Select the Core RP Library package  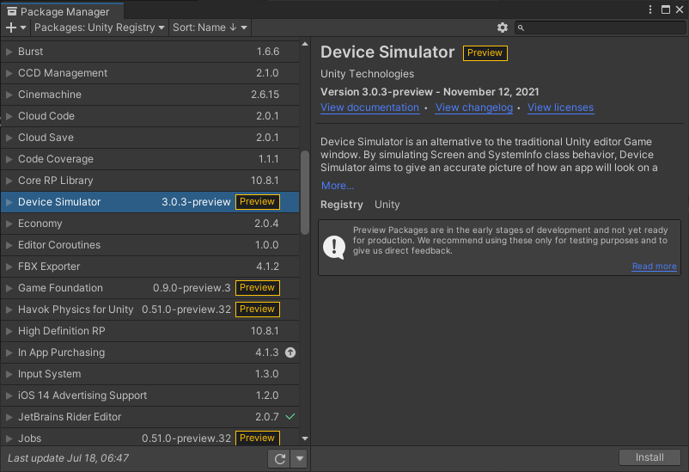(x=149, y=181)
